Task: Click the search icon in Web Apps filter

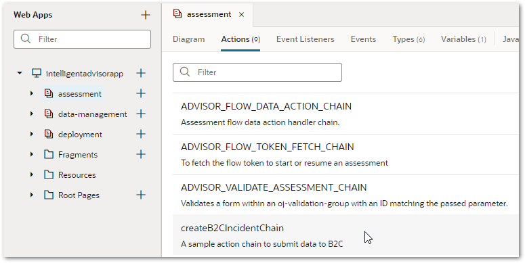Action: (26, 39)
